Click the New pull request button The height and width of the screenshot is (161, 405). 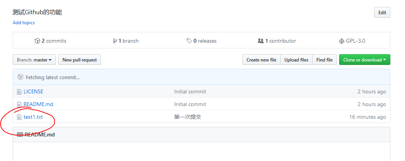tap(79, 60)
